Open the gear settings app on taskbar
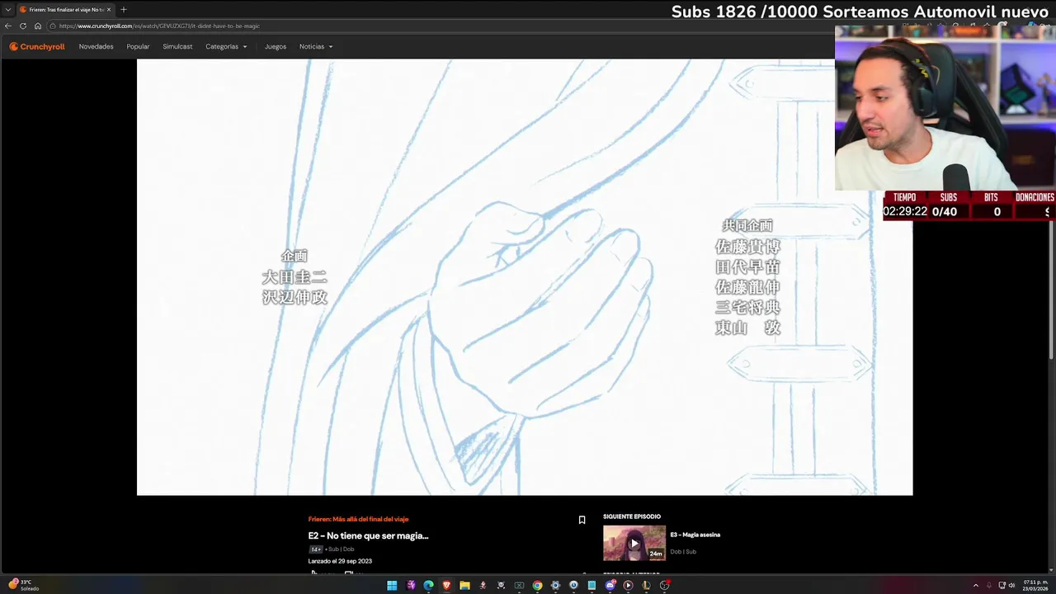 [555, 586]
